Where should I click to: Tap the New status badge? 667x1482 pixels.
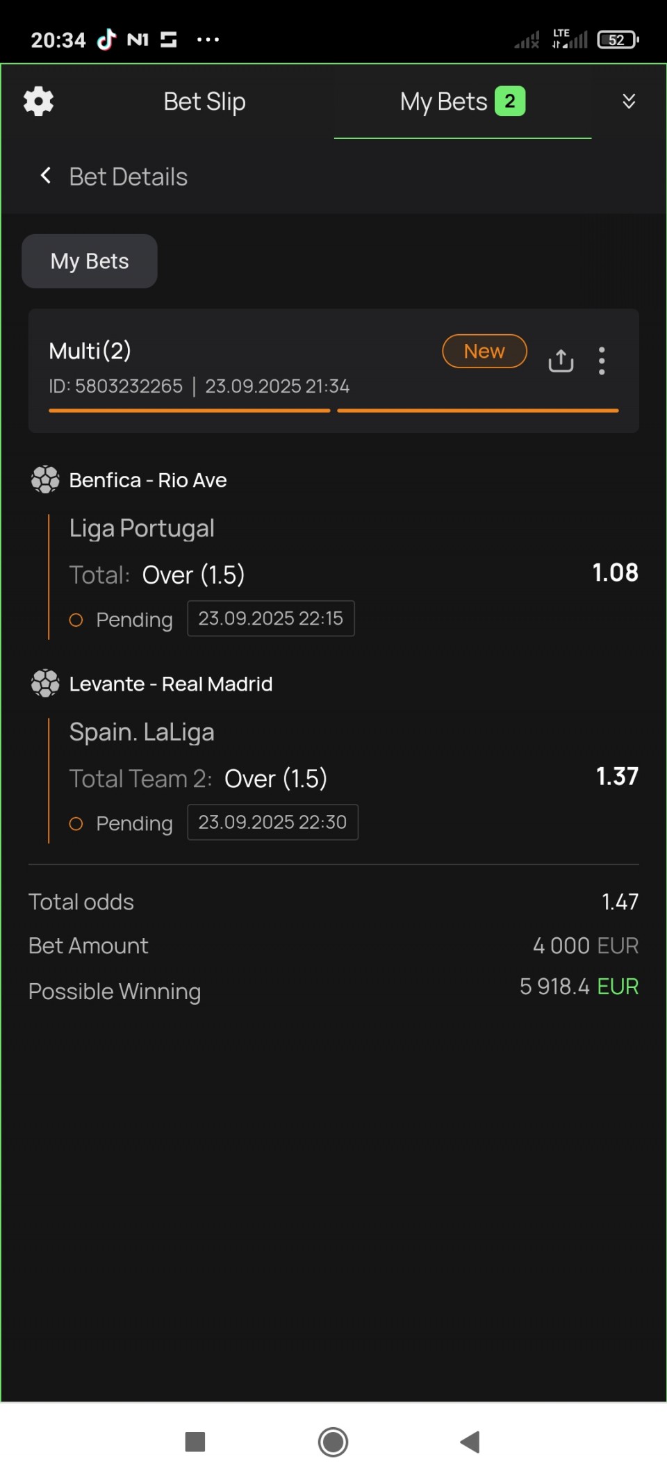click(x=484, y=352)
